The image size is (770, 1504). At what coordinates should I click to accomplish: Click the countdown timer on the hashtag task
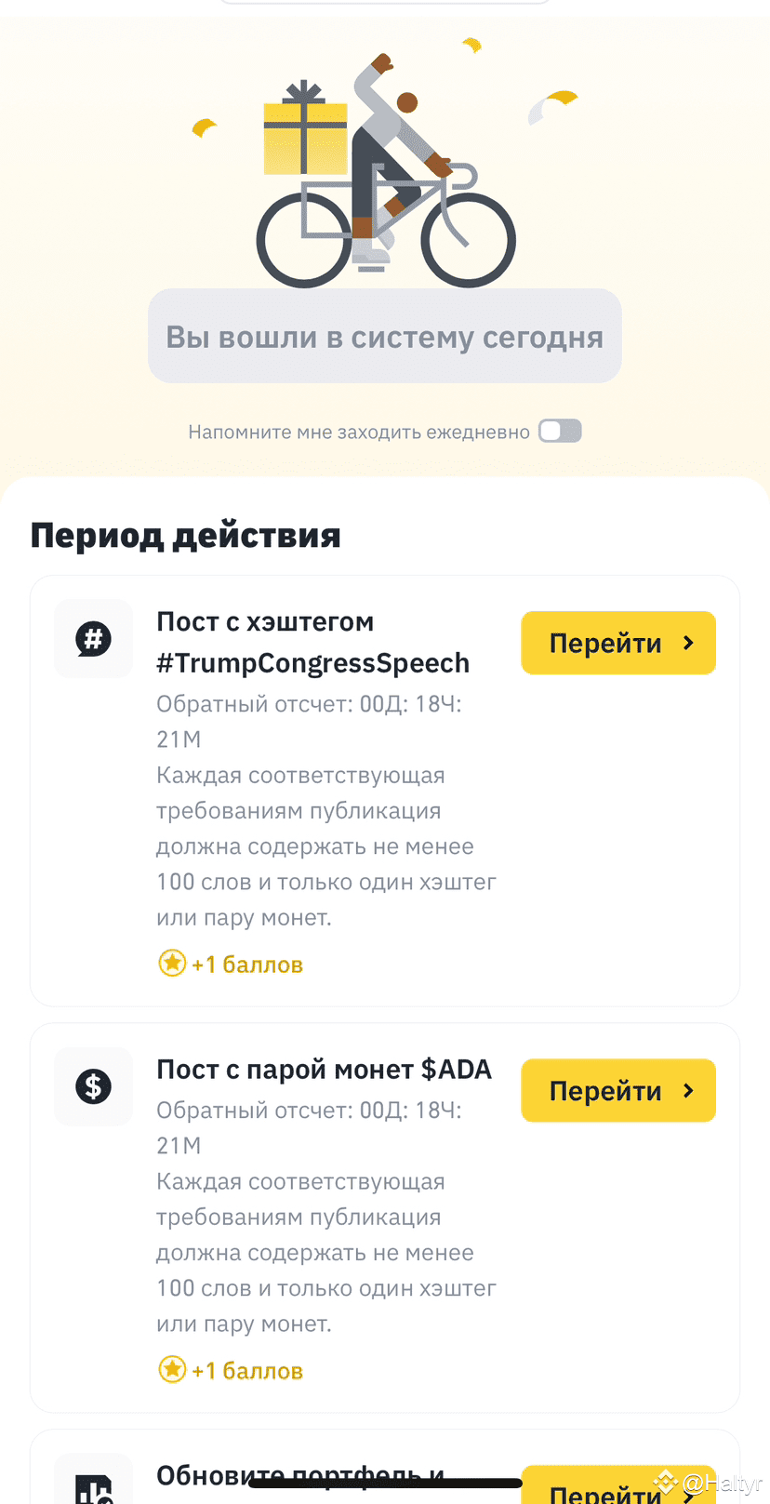click(309, 721)
